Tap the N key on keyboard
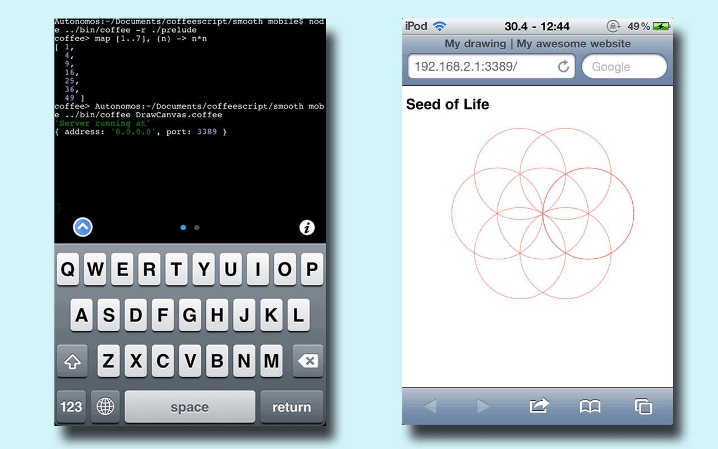 click(x=244, y=361)
